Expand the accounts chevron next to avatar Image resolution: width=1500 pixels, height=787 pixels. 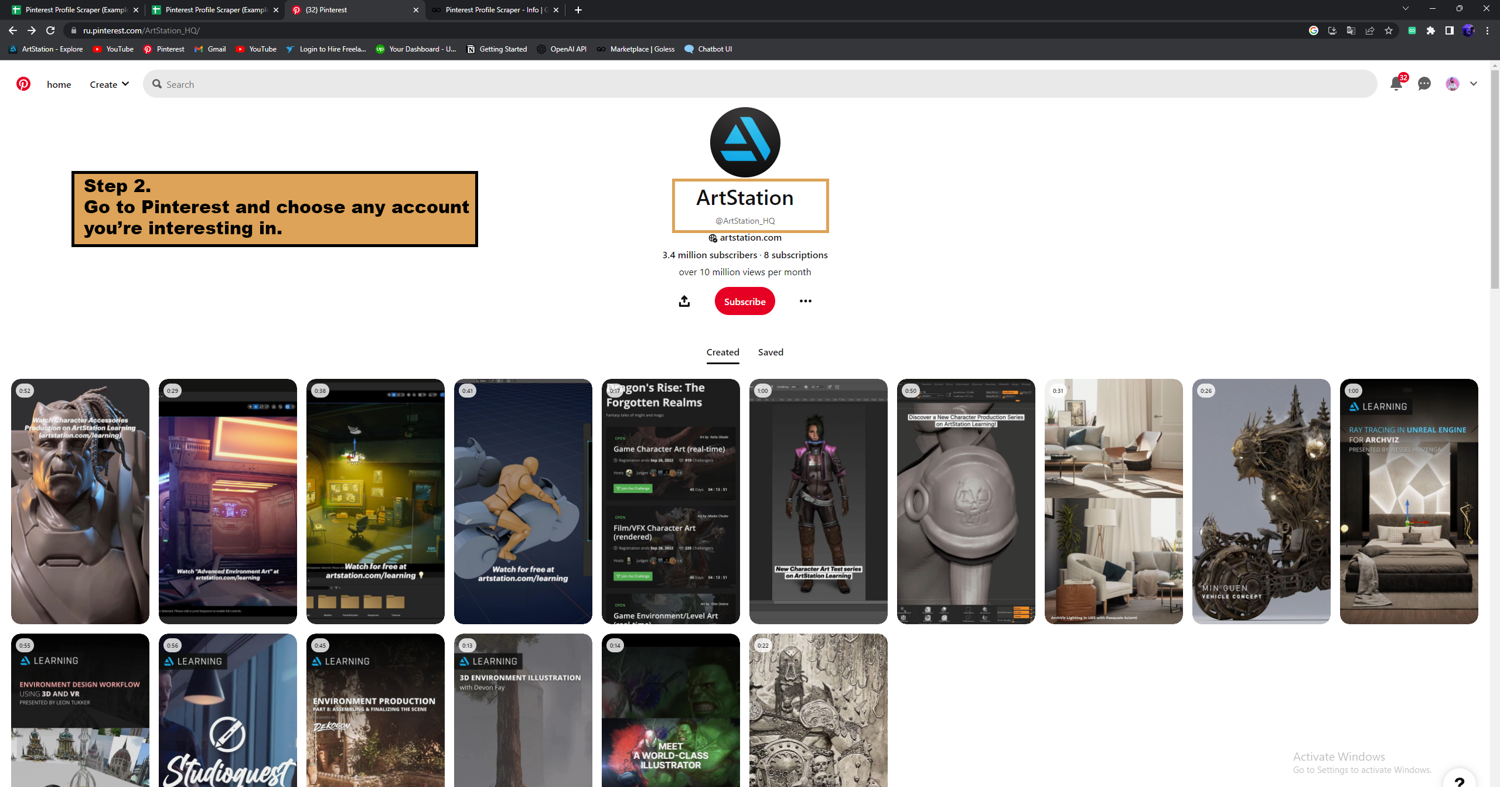point(1473,84)
